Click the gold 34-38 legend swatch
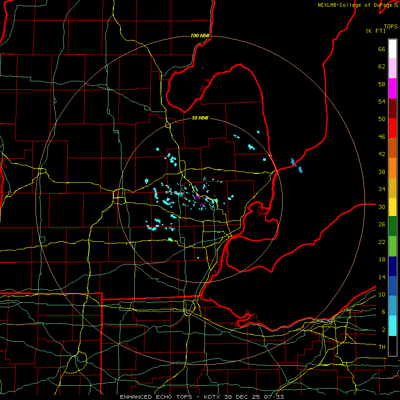Screen dimensions: 400x400 click(x=392, y=188)
